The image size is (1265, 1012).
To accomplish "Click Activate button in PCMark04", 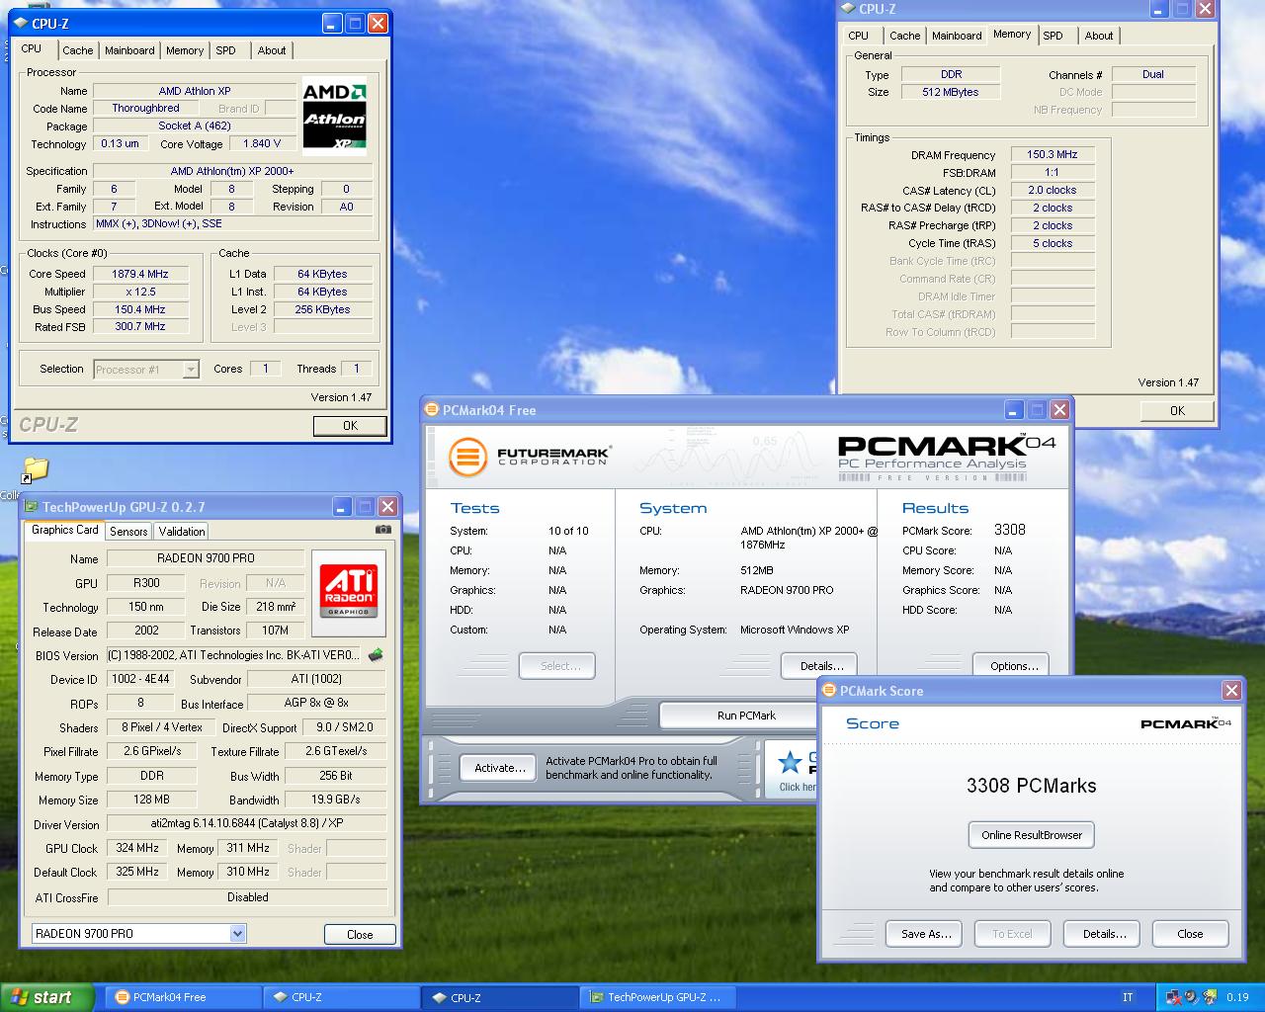I will [x=499, y=768].
